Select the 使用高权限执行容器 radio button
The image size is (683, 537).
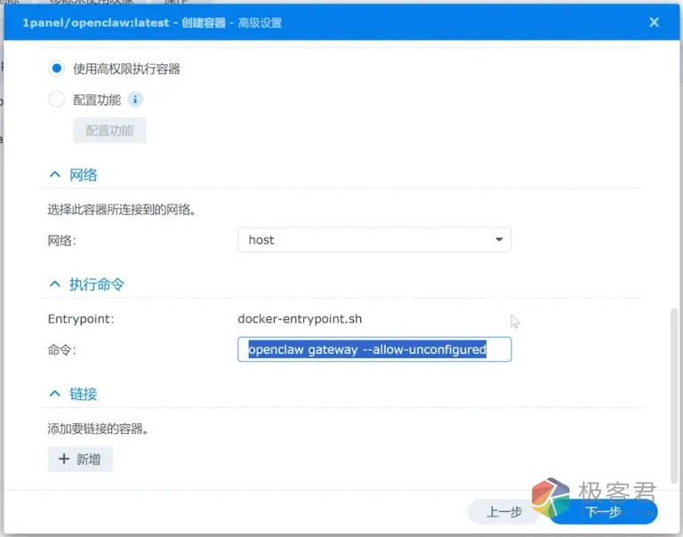click(x=57, y=68)
